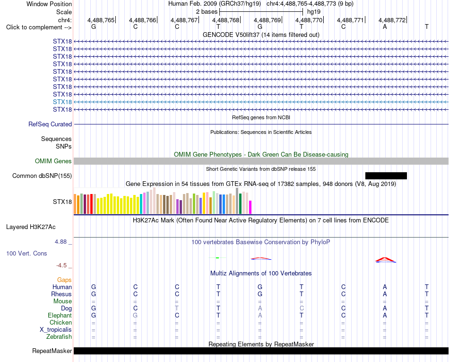Click the black Common dbSNP variant block
The height and width of the screenshot is (362, 449).
pos(386,176)
